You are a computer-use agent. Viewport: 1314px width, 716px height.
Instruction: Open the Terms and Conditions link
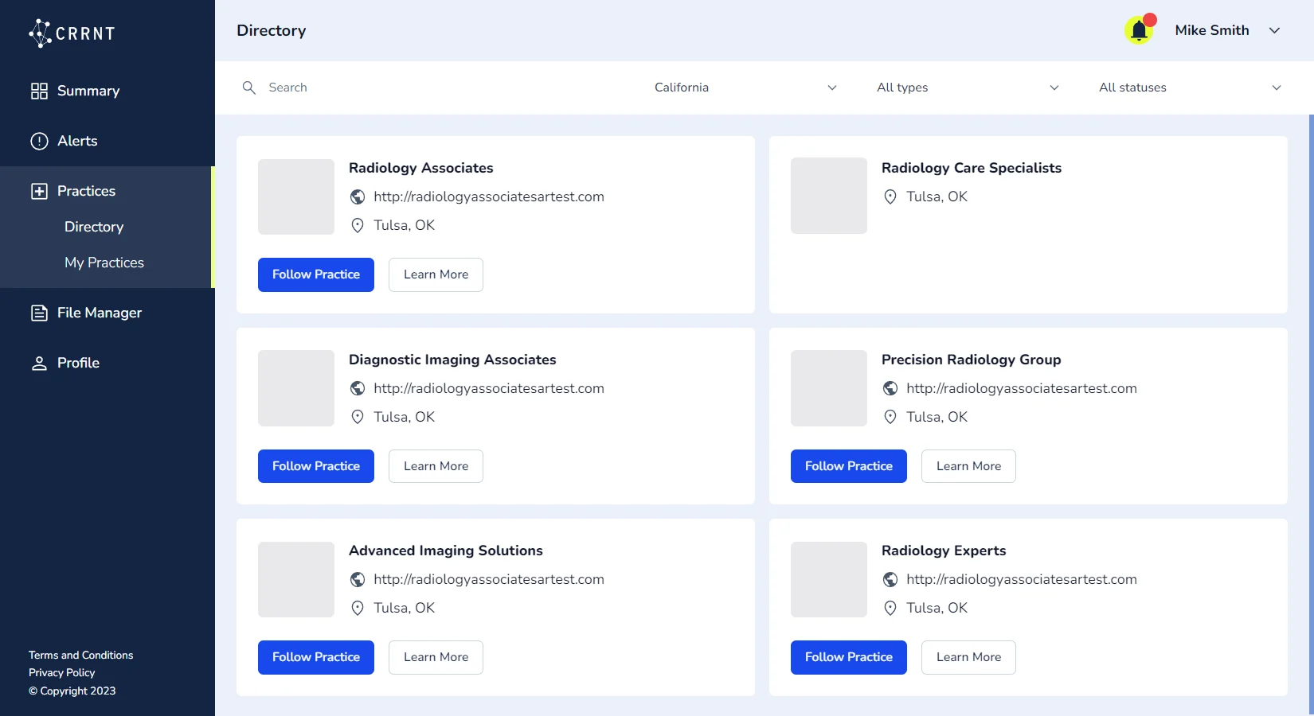pyautogui.click(x=81, y=655)
